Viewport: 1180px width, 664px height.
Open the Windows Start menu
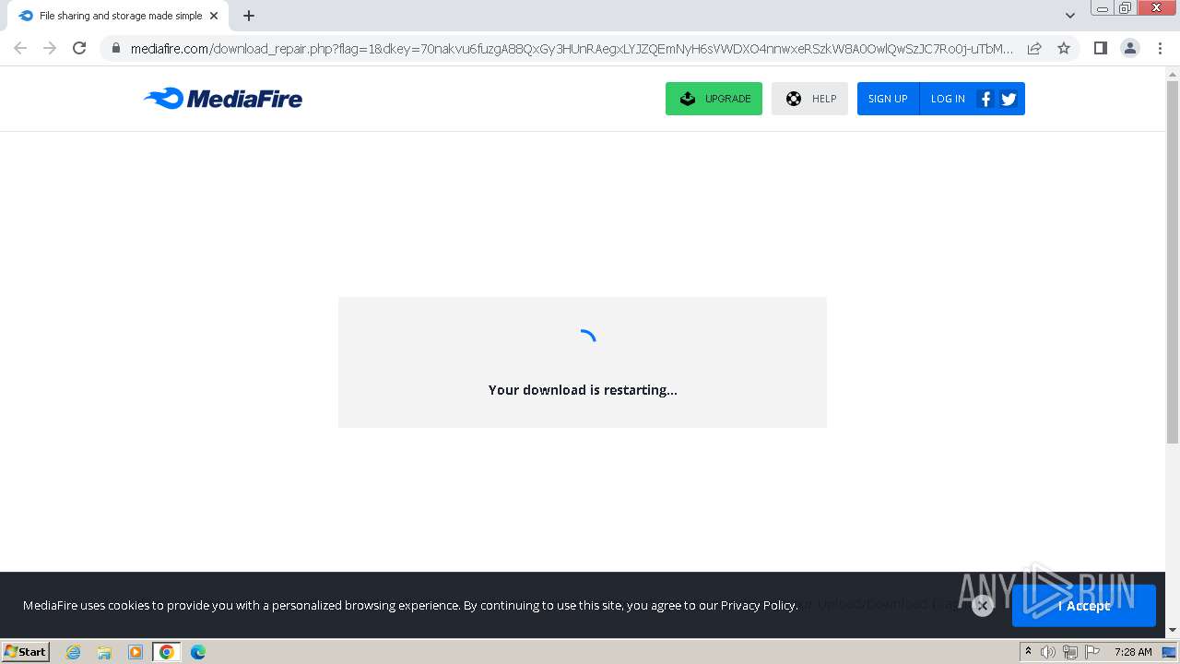point(26,651)
